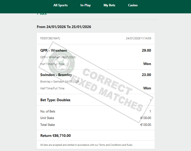The width and height of the screenshot is (191, 151).
Task: Click the back chevron arrow icon
Action: [38, 14]
